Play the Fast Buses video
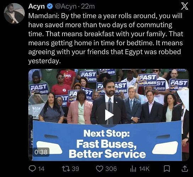Screen dimensions: 193x177 [109, 115]
